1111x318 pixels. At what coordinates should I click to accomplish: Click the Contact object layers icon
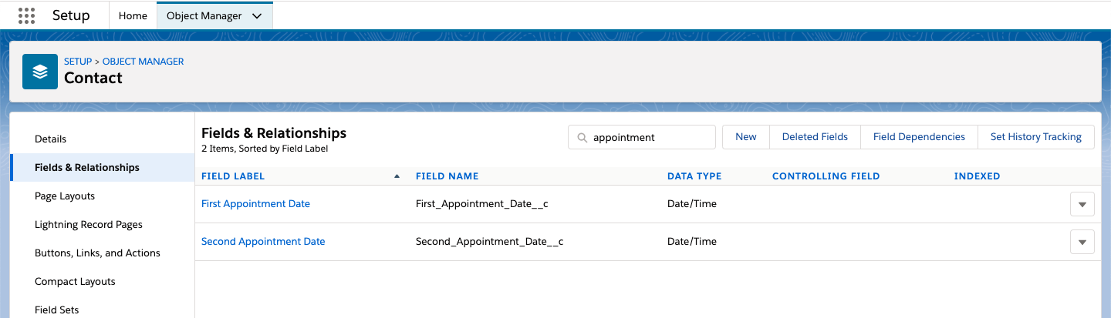point(40,71)
